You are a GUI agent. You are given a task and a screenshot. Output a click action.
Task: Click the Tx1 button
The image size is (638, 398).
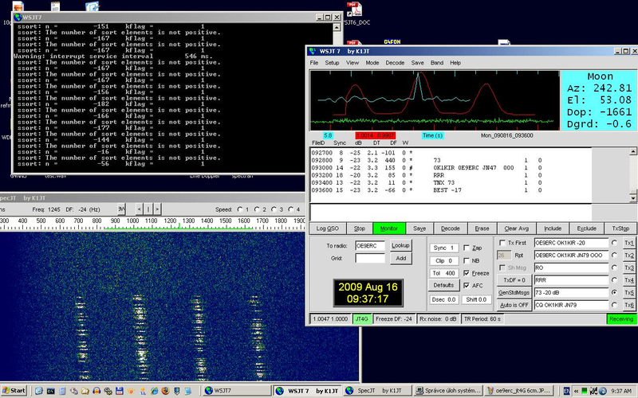pos(629,243)
